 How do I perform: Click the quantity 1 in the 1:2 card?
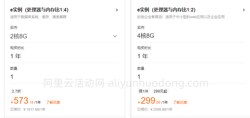pyautogui.click(x=139, y=77)
